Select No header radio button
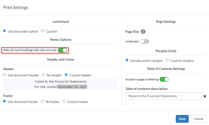This screenshot has width=209, height=125. pos(43,75)
